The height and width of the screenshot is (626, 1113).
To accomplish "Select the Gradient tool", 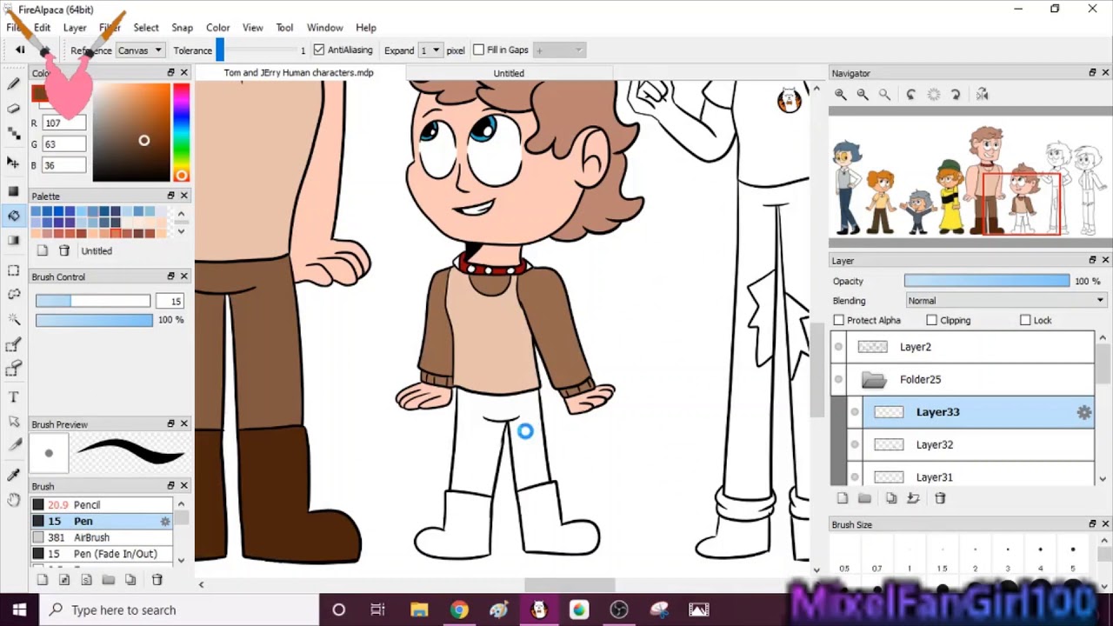I will point(13,240).
